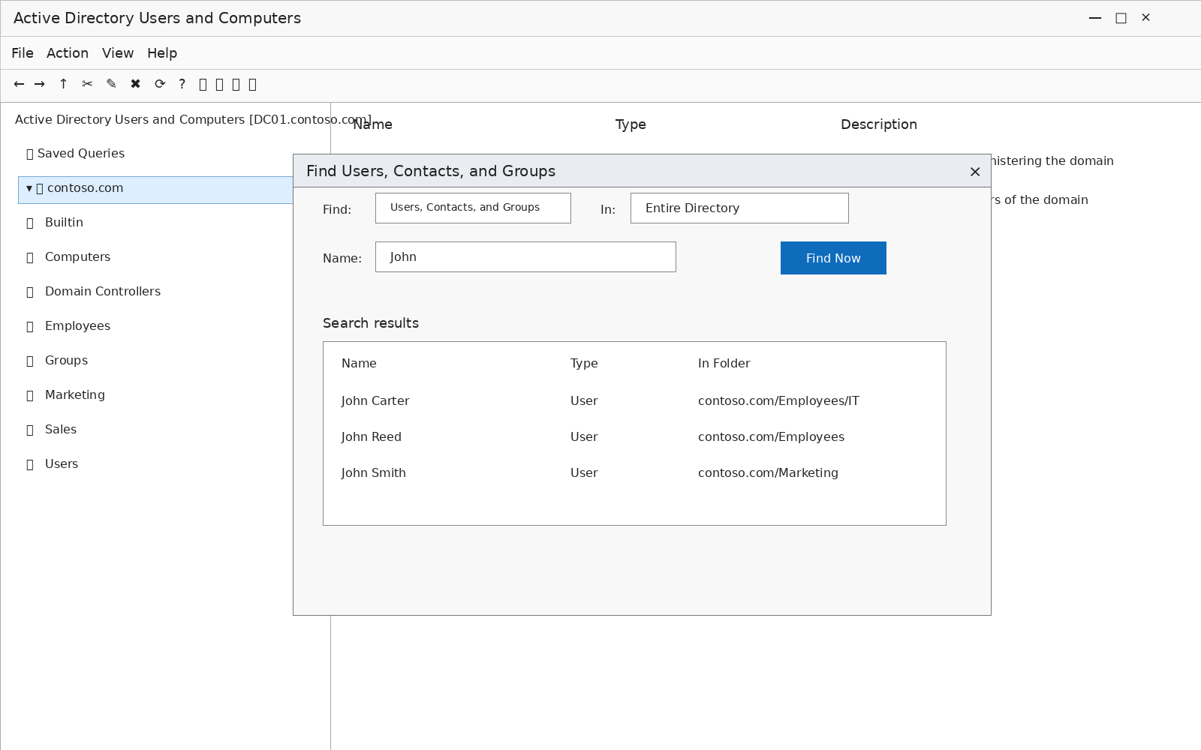1201x750 pixels.
Task: Maximize the Active Directory Users and Computers window
Action: click(1121, 18)
